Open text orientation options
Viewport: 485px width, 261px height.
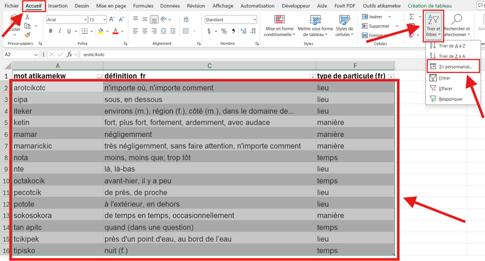tap(164, 19)
